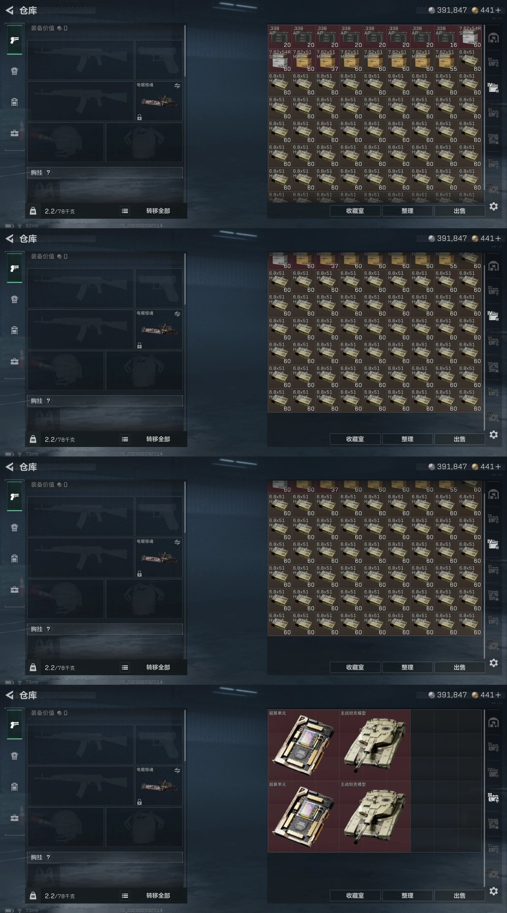Open the highlighted III toolbox storage tab
Screen dimensions: 507x913
[x=493, y=798]
